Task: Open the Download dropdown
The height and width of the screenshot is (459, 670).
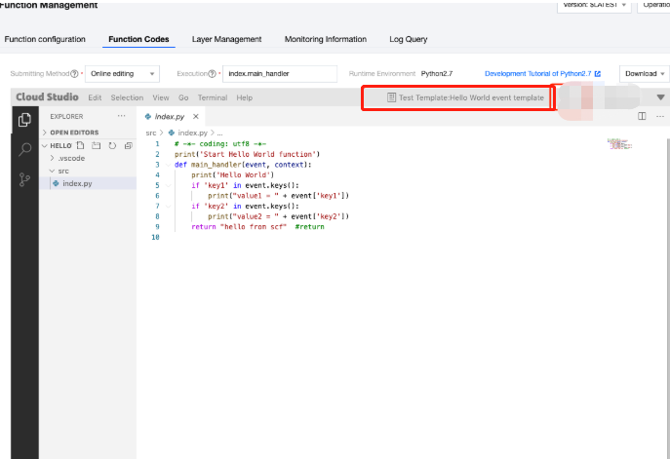Action: [644, 74]
